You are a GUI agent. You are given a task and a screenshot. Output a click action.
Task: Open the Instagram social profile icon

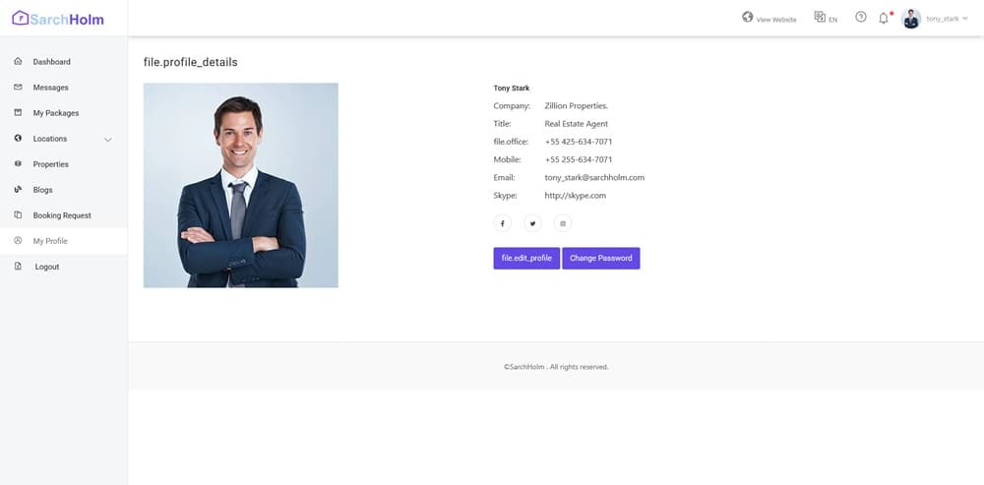coord(563,223)
